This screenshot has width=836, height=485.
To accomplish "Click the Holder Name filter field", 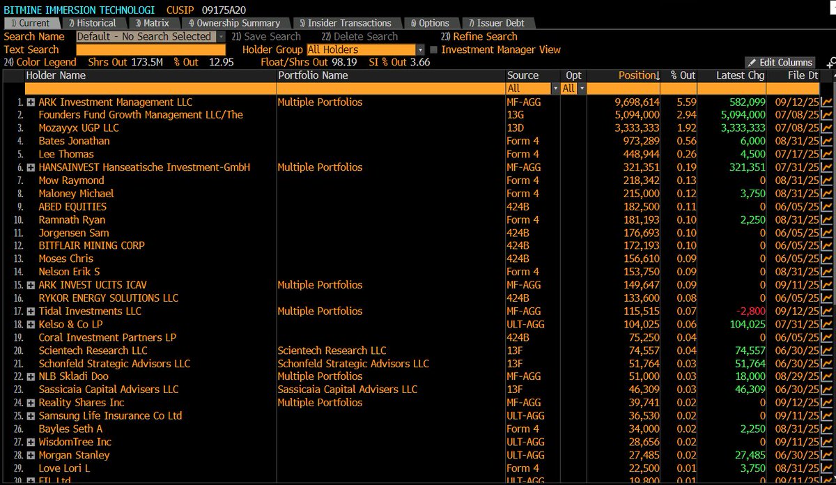I will tap(150, 88).
